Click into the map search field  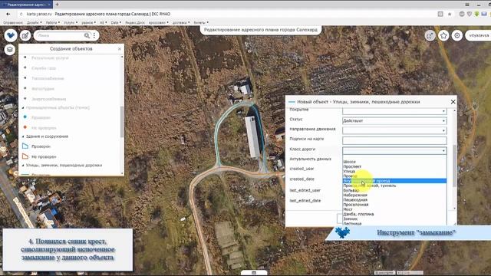coord(60,36)
